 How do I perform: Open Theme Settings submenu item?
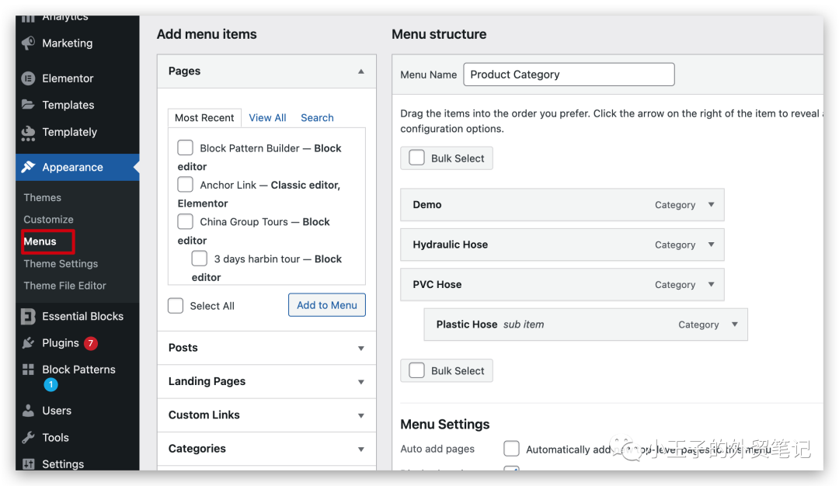(61, 264)
